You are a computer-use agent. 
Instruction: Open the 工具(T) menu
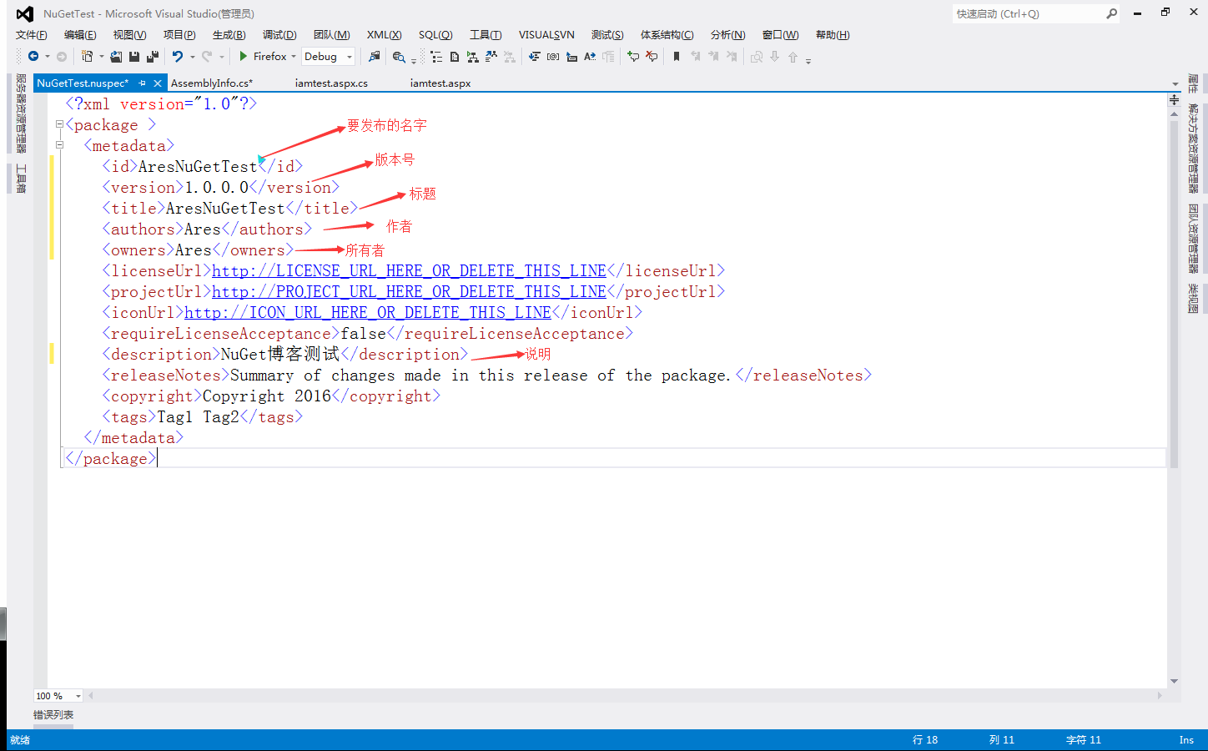tap(486, 35)
